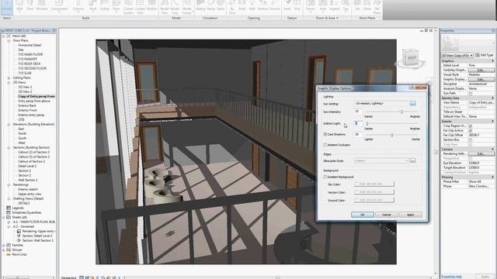Select the Floor tool in the ribbon
This screenshot has width=497, height=279.
point(116,6)
